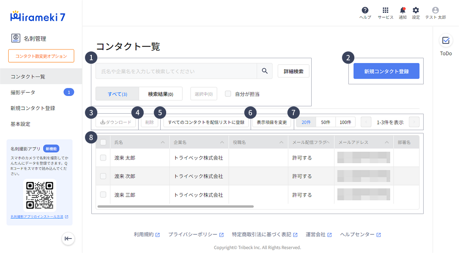Click the Hirameki 7 logo

click(38, 16)
